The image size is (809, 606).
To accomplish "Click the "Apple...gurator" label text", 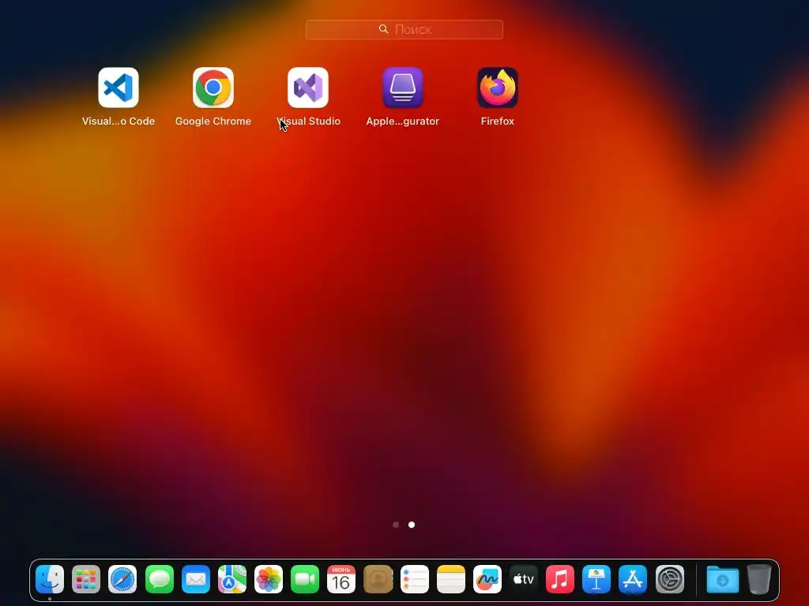I will click(x=403, y=121).
